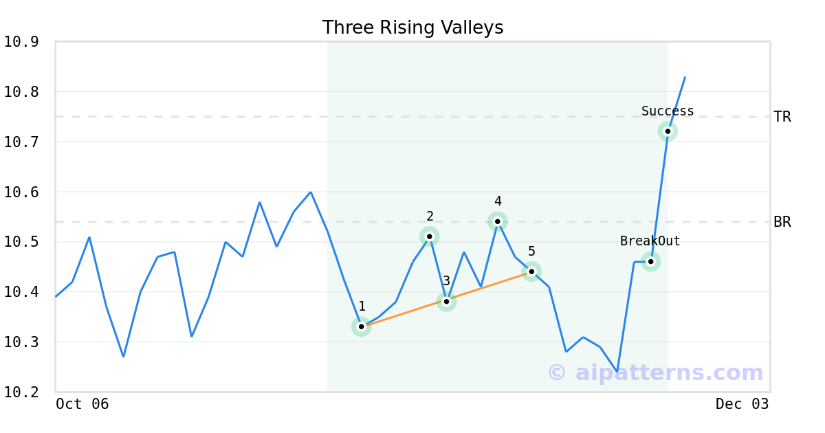Select the 10.8 y-axis label
825x433 pixels.
[x=21, y=92]
